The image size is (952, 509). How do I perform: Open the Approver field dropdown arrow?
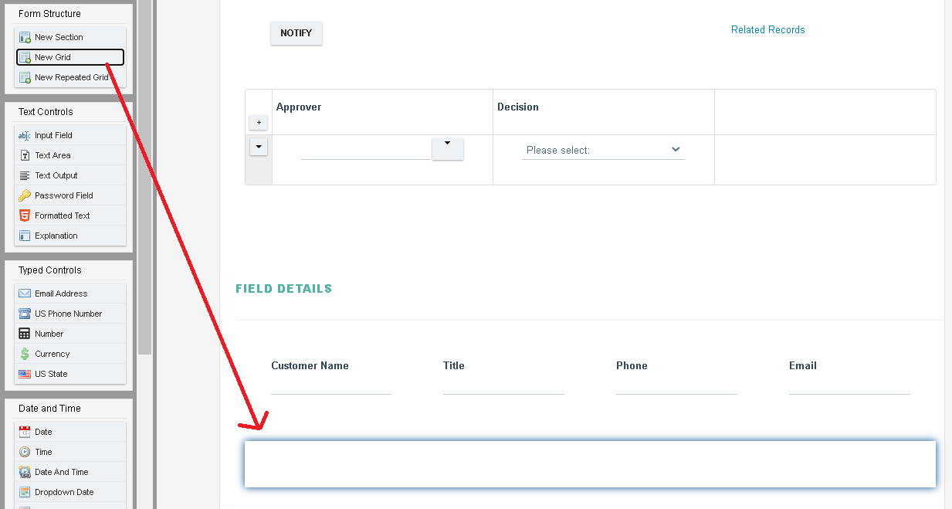click(448, 149)
